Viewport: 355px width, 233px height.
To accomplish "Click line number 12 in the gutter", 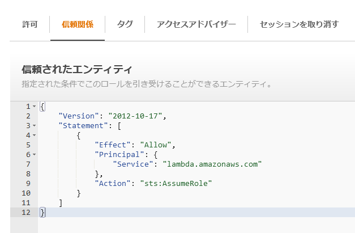I will click(25, 212).
